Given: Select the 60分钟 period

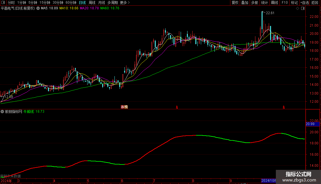Looking at the screenshot, I should coord(71,3).
